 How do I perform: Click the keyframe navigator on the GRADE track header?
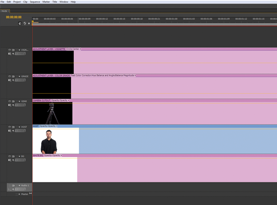pyautogui.click(x=20, y=80)
